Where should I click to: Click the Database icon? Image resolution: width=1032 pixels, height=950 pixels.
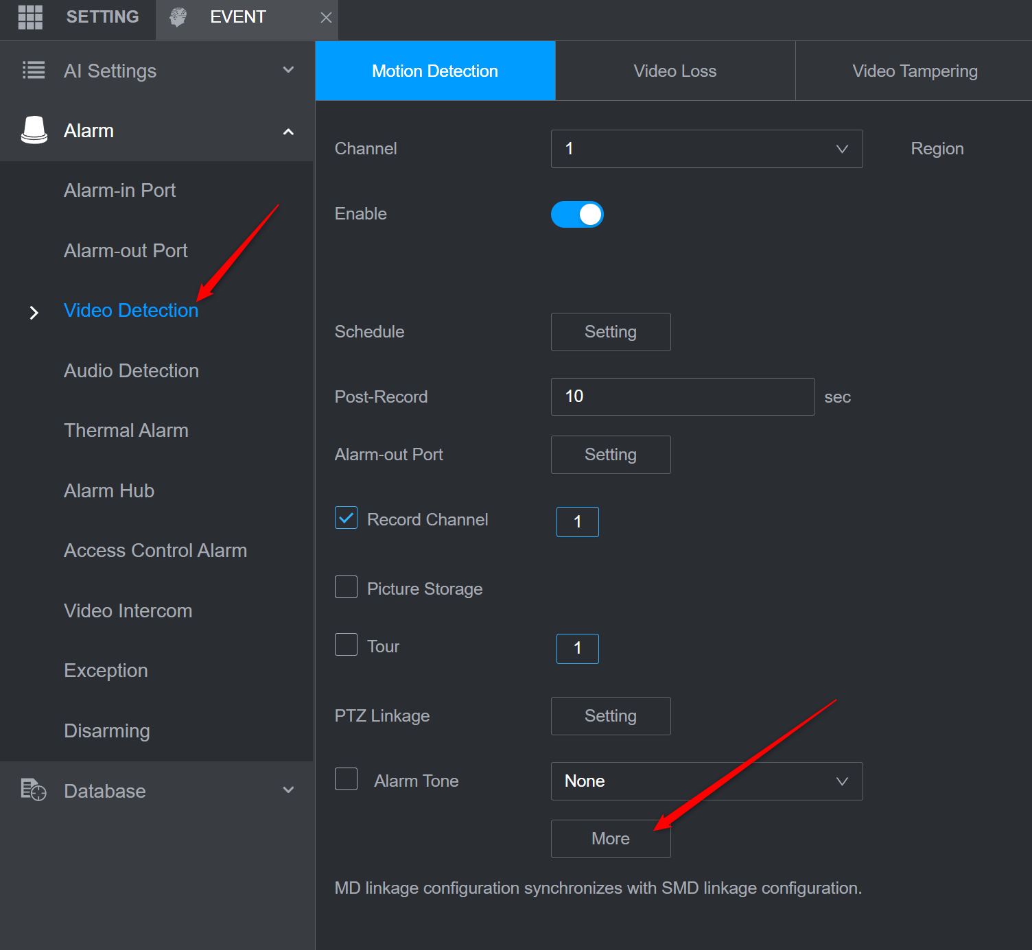coord(33,790)
